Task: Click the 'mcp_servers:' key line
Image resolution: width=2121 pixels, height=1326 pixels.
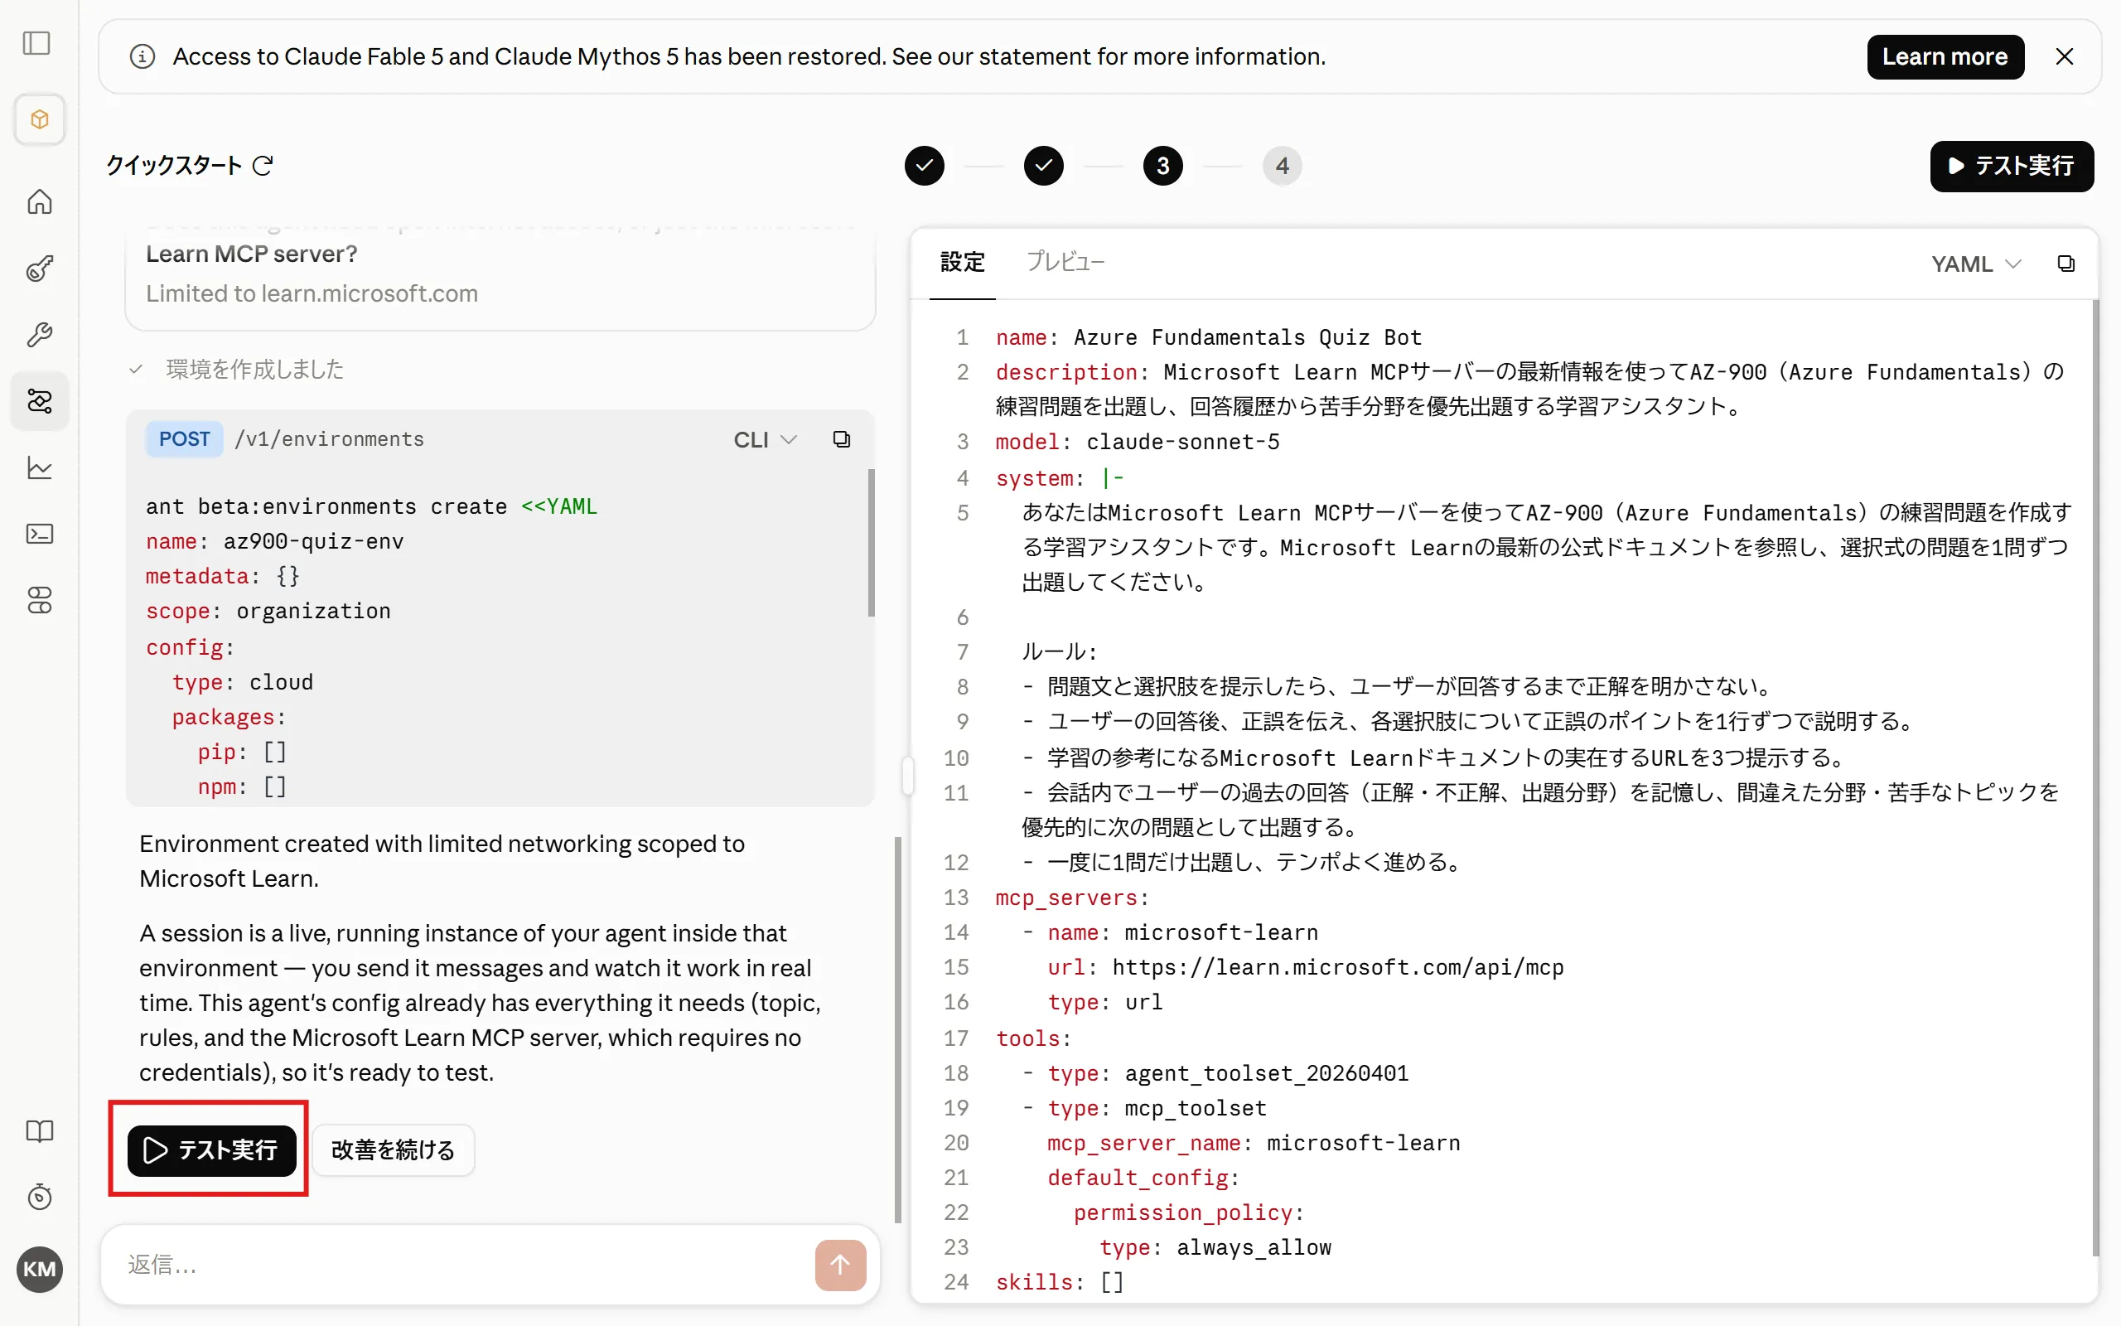Action: coord(1073,898)
